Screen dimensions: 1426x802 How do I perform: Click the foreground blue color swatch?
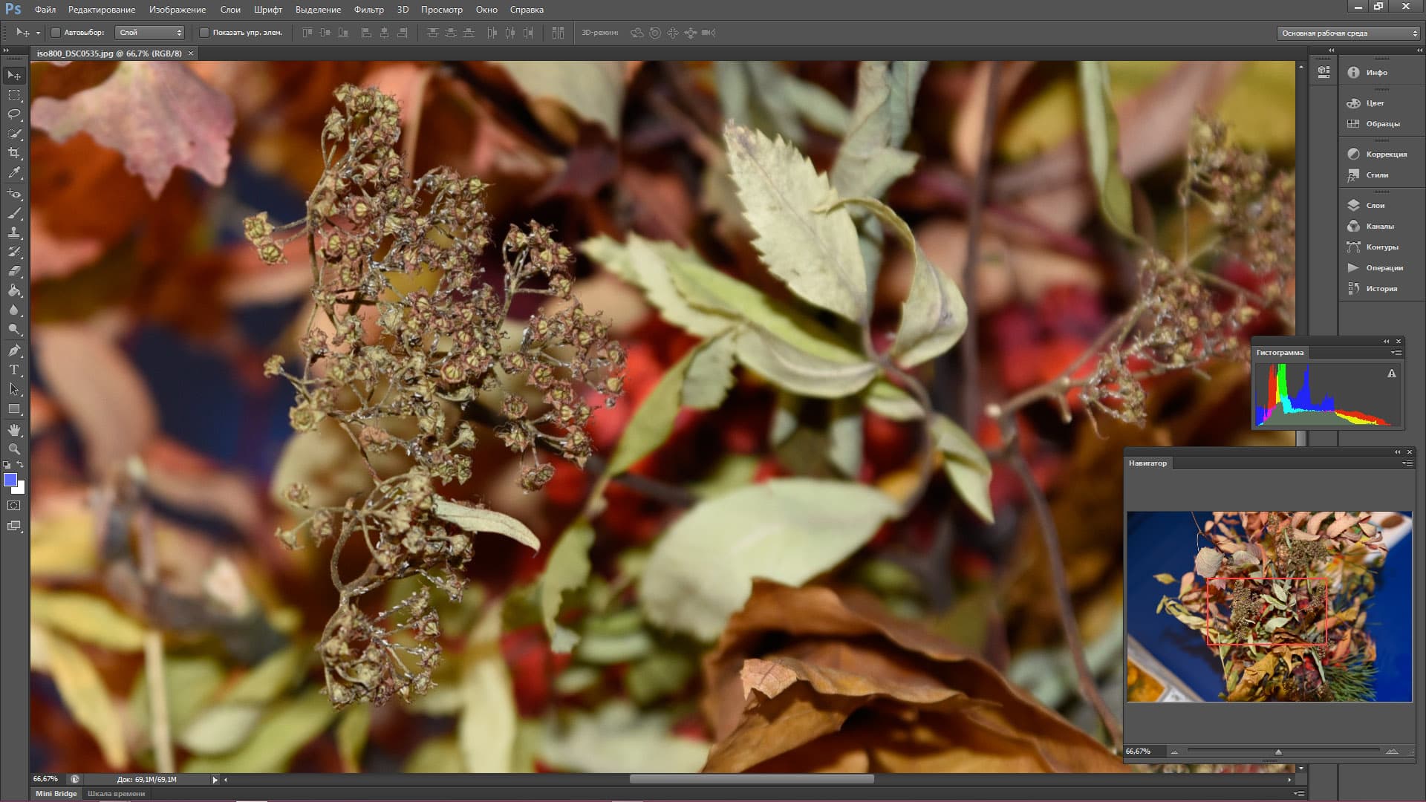pyautogui.click(x=10, y=480)
